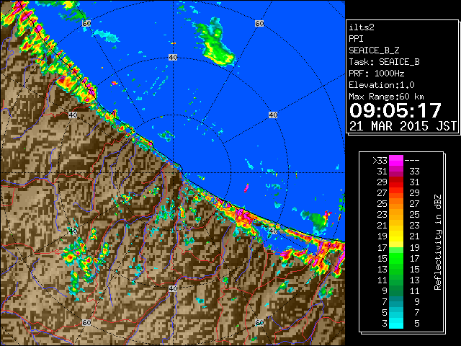
Task: Click the '---' legend upper bound label
Action: 412,161
